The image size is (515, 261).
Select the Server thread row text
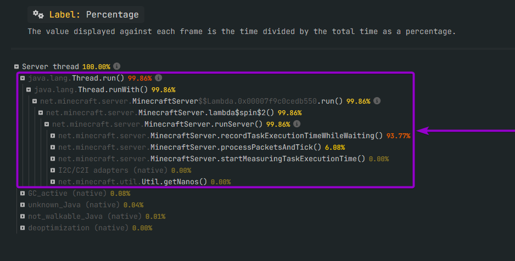coord(51,66)
